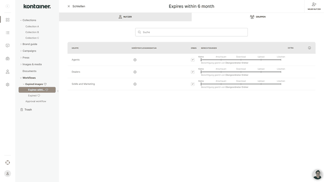Screen dimensions: 324x182
Task: Collapse the Collections tree section
Action: [x=21, y=20]
